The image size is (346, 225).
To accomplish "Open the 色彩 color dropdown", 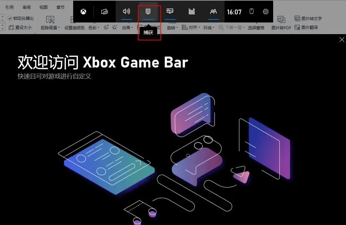I will (94, 28).
